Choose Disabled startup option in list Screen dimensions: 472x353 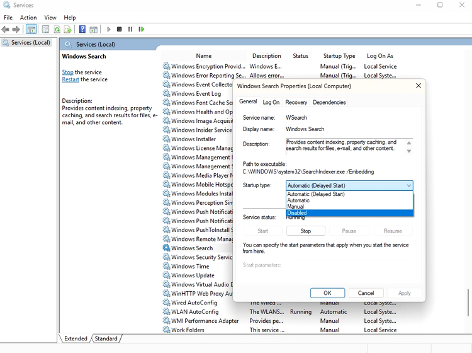(349, 213)
